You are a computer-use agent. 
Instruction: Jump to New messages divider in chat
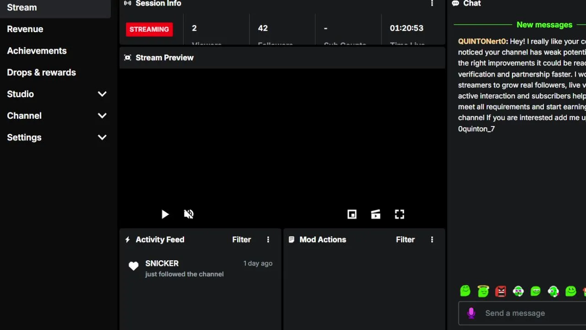click(544, 25)
